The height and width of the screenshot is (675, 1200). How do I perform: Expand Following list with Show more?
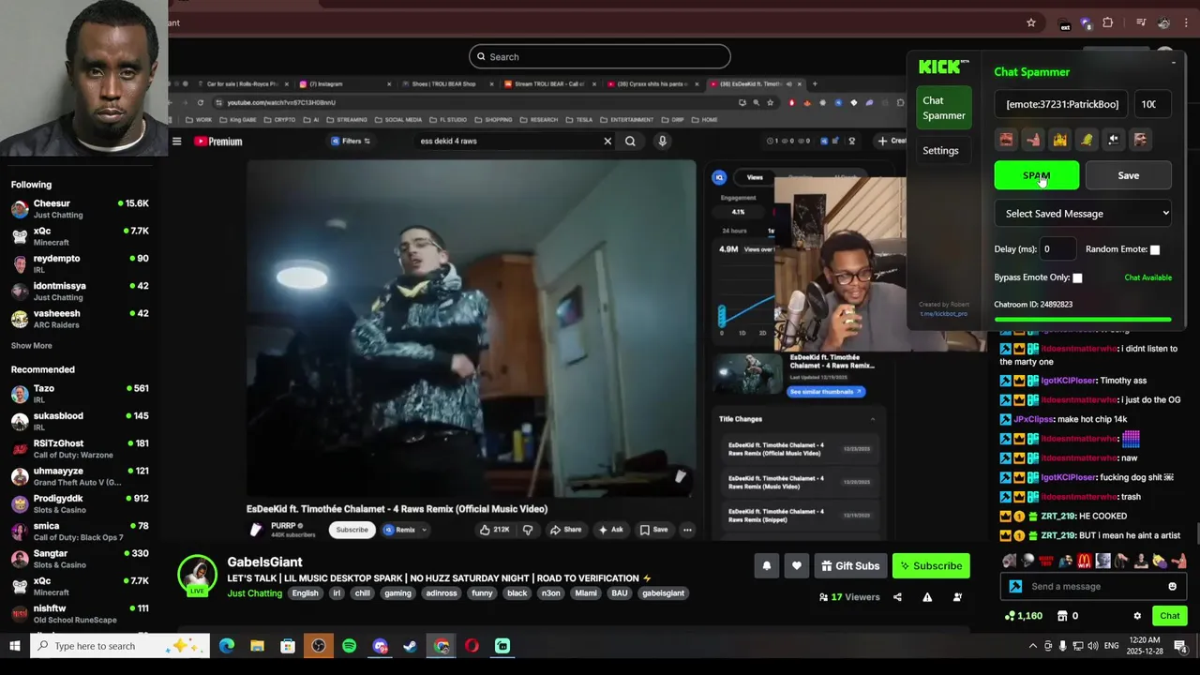tap(31, 346)
